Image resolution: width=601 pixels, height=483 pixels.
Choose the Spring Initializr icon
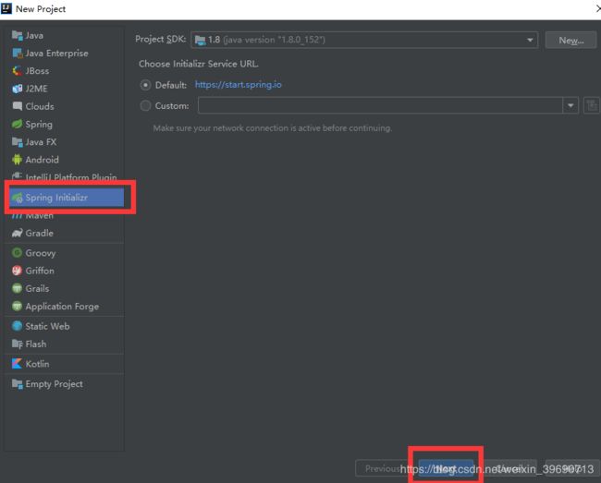point(17,198)
